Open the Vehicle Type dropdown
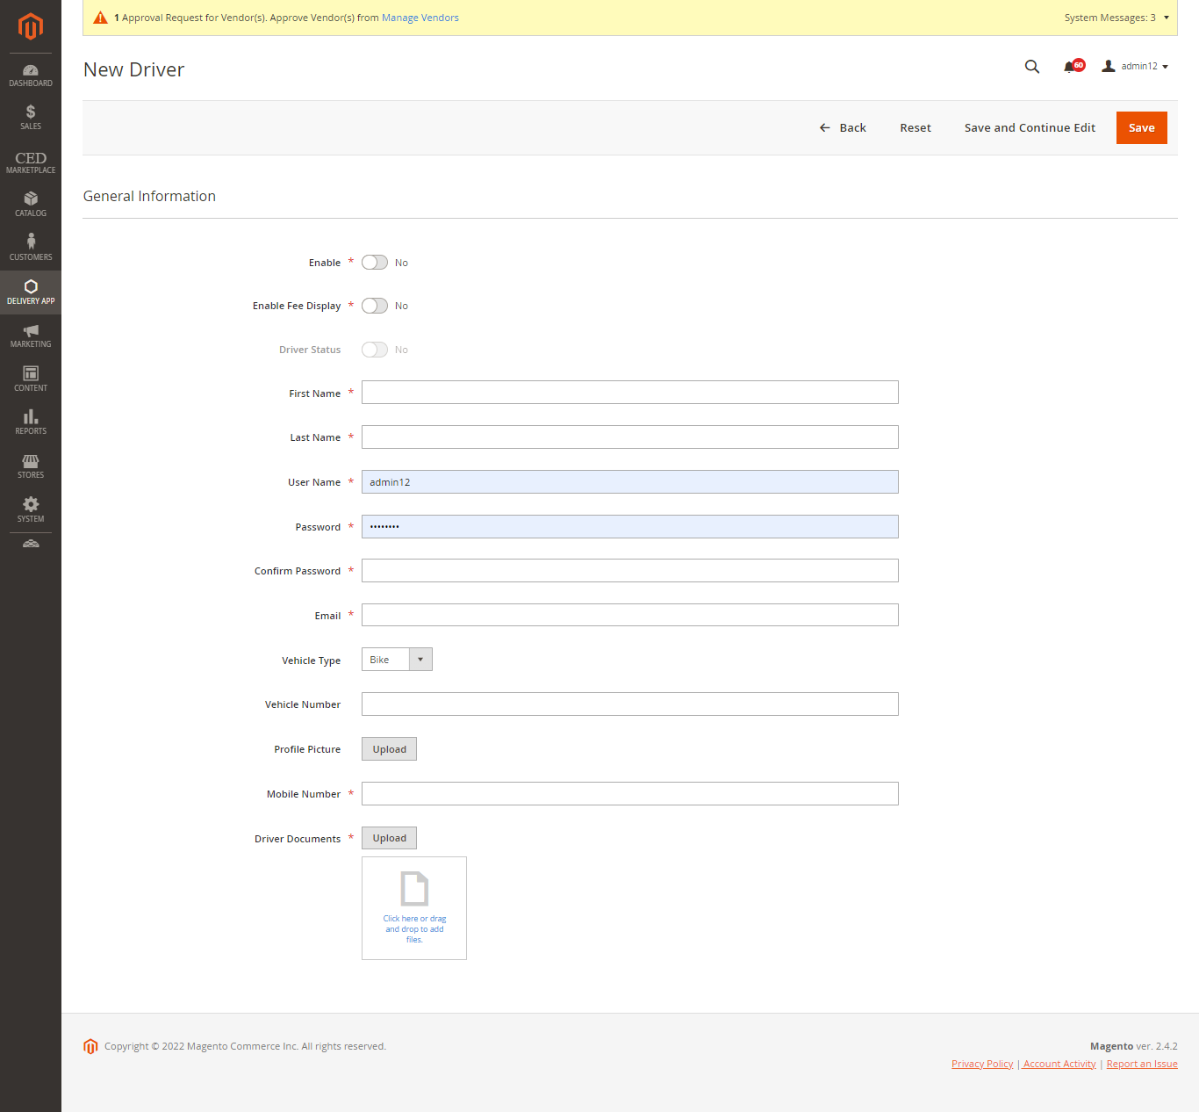1199x1112 pixels. 397,660
